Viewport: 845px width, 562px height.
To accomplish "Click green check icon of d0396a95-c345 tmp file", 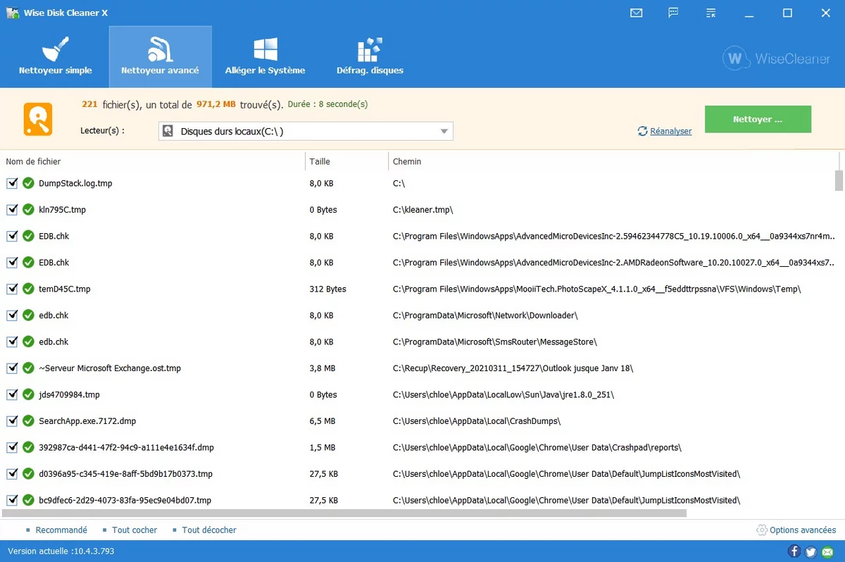I will point(28,474).
